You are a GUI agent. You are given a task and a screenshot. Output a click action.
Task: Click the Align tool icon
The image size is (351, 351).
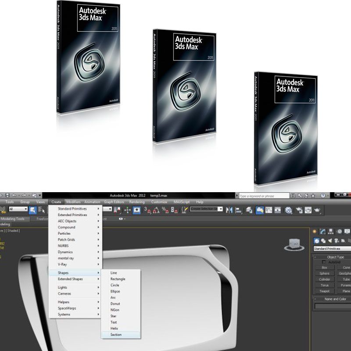pos(239,210)
